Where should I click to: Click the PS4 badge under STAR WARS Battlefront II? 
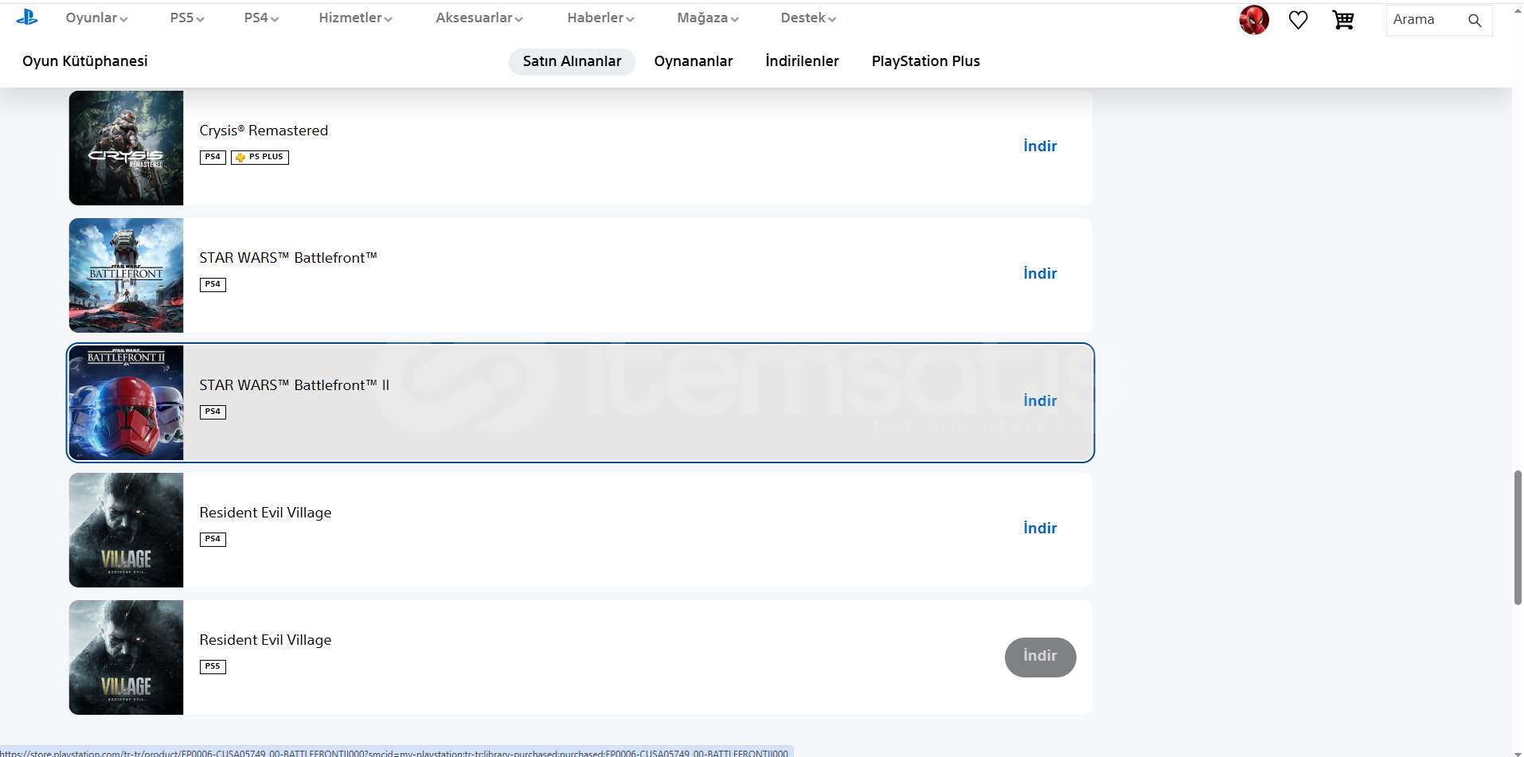pyautogui.click(x=213, y=412)
